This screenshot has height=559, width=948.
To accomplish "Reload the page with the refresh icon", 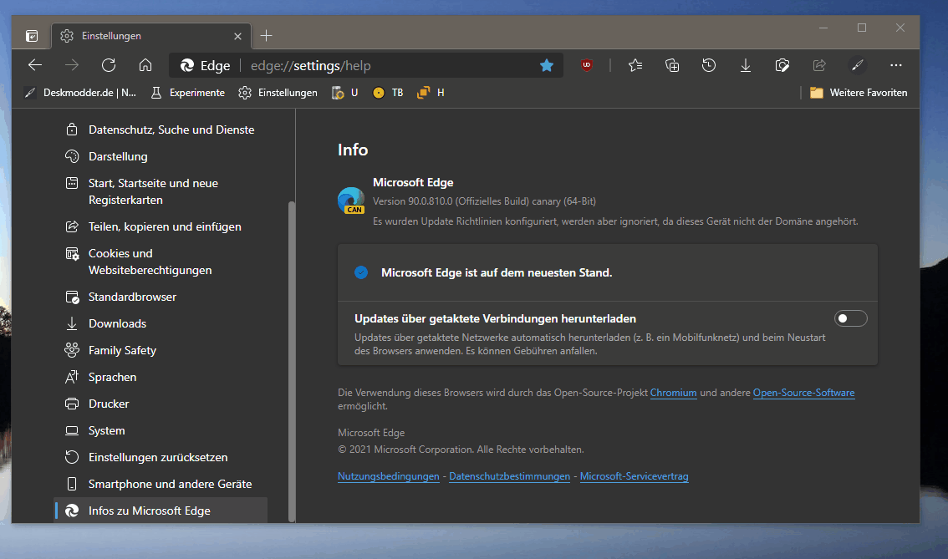I will pyautogui.click(x=109, y=65).
